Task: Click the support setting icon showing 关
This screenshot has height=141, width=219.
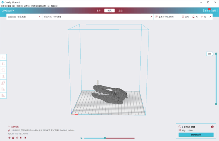Action: (193, 17)
